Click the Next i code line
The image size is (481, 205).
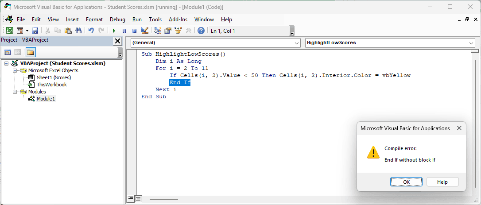coord(166,89)
